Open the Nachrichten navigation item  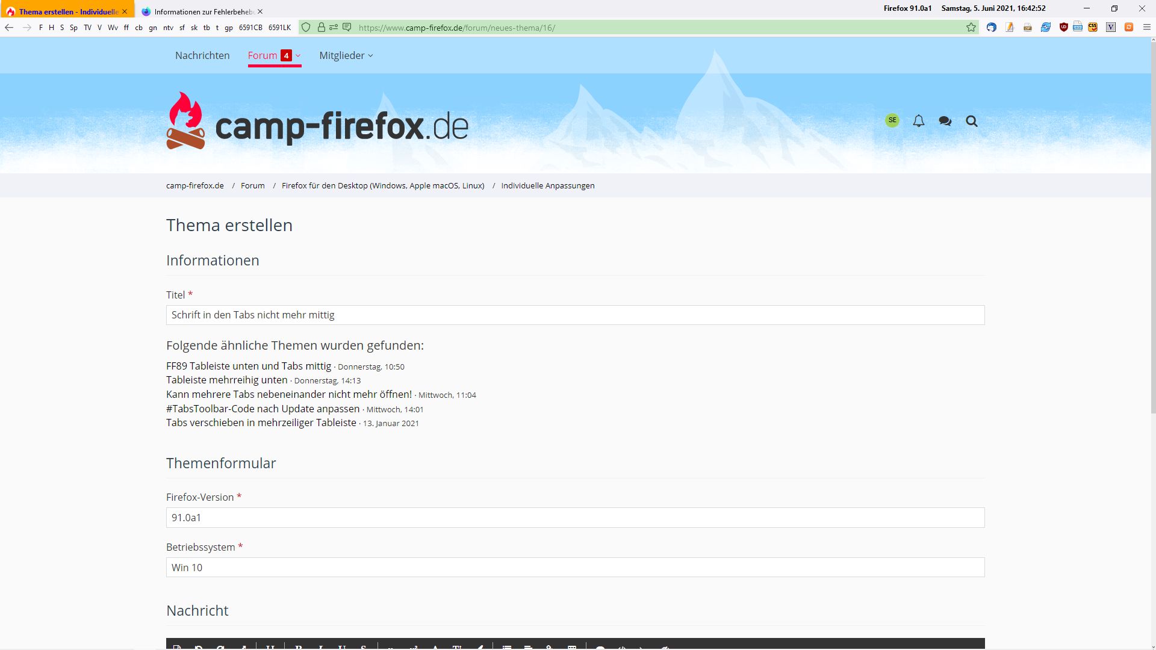pyautogui.click(x=202, y=55)
